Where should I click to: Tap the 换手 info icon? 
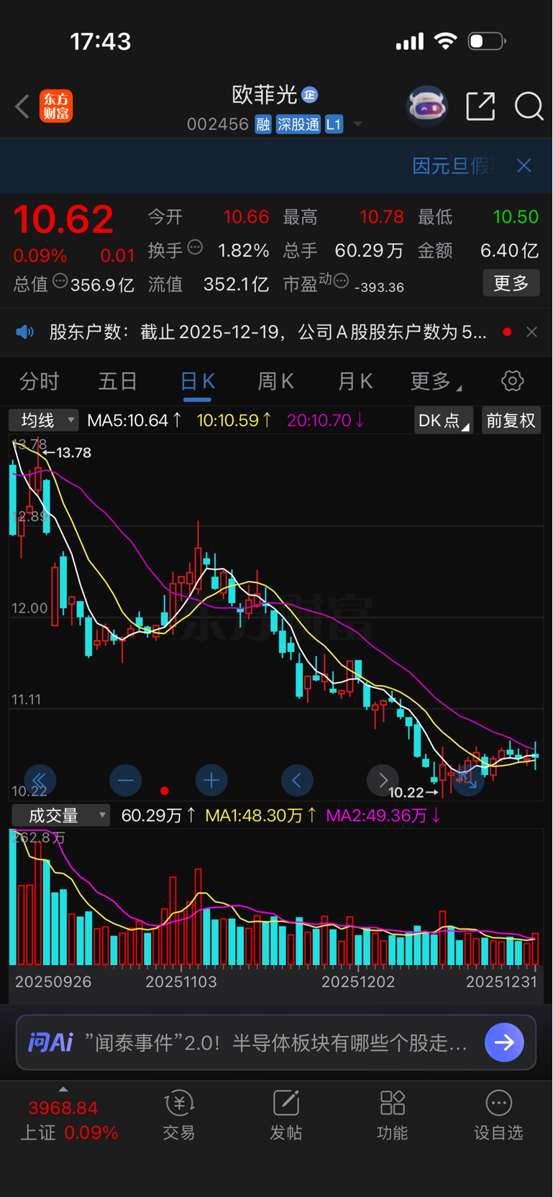[x=195, y=247]
